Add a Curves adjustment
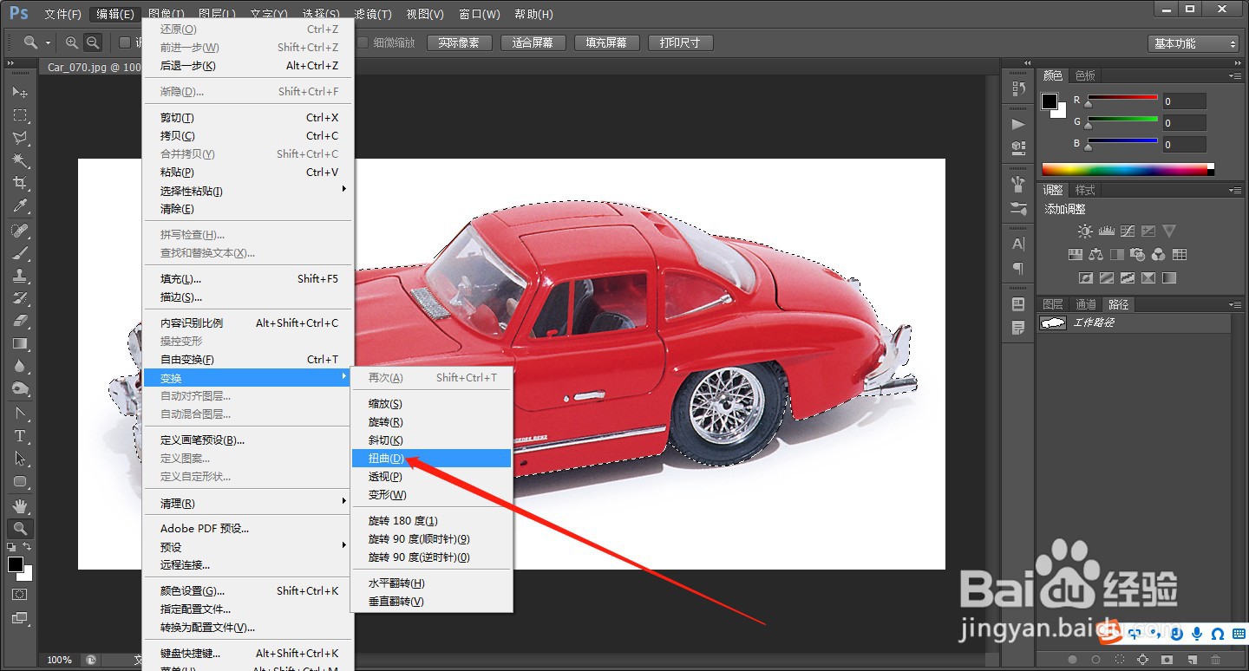The width and height of the screenshot is (1249, 671). pos(1127,231)
